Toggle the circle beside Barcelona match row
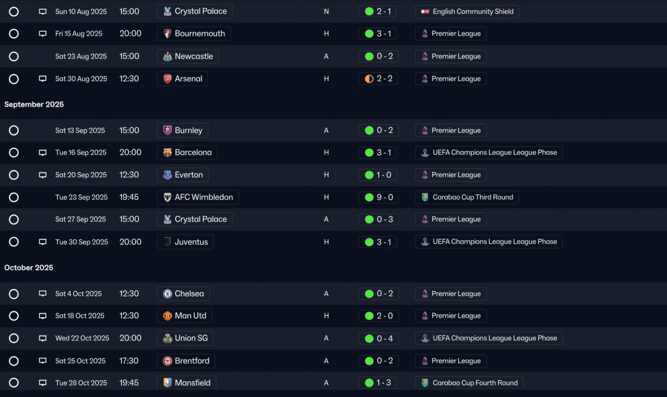Screen dimensions: 667x397 coord(14,153)
